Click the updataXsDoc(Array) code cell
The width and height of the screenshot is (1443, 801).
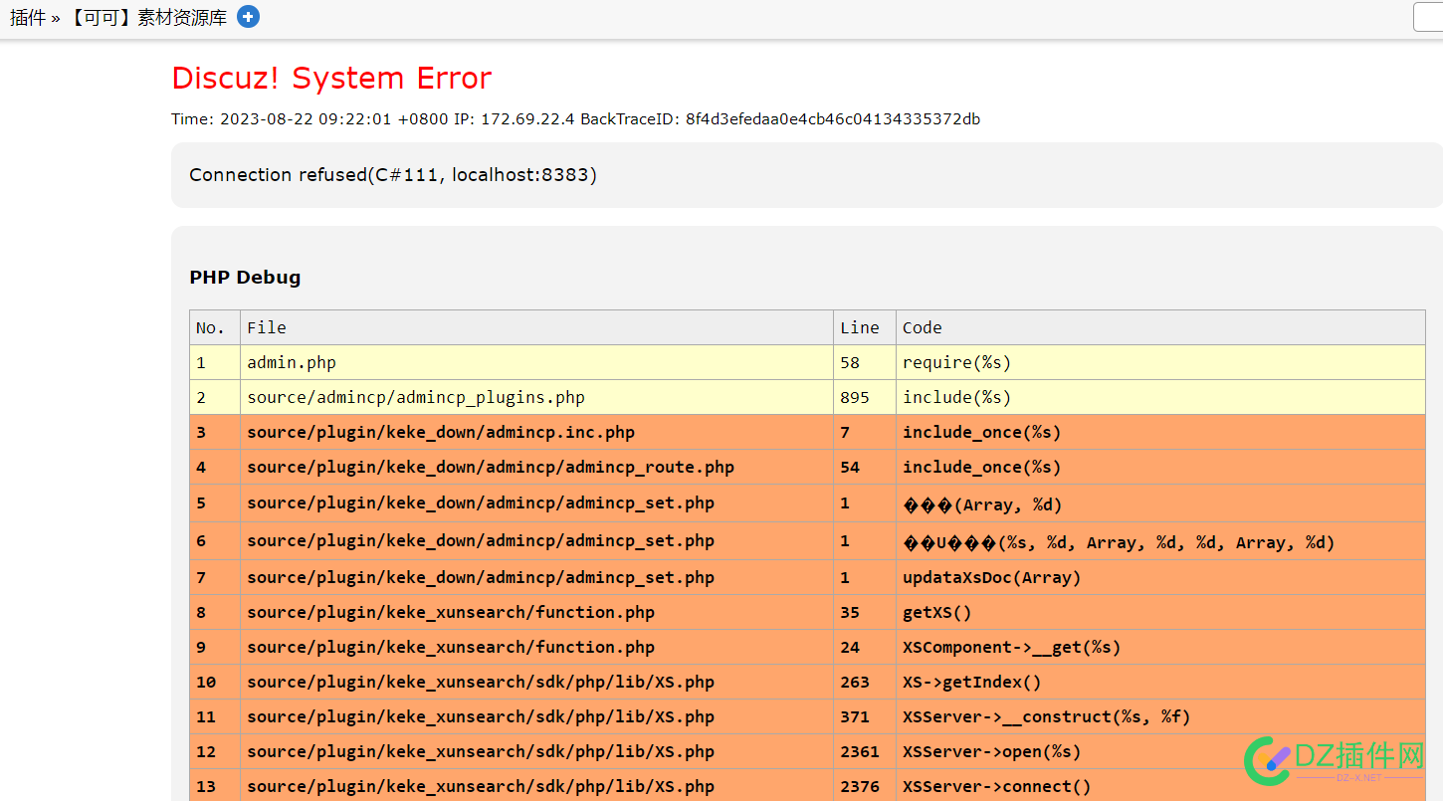tap(991, 578)
